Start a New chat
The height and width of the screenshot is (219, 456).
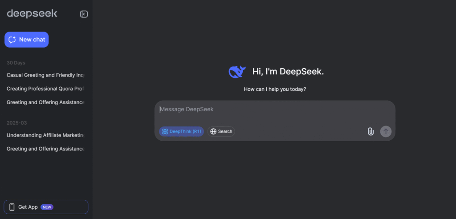[26, 40]
